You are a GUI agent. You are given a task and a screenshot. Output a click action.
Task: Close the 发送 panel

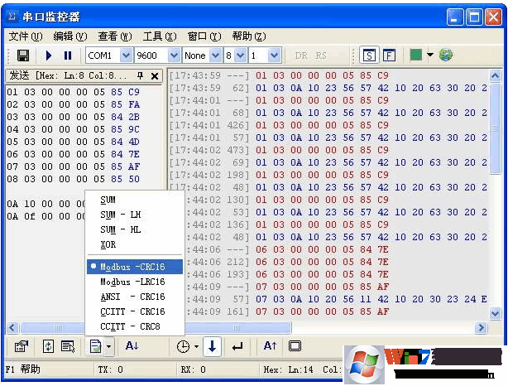(155, 76)
